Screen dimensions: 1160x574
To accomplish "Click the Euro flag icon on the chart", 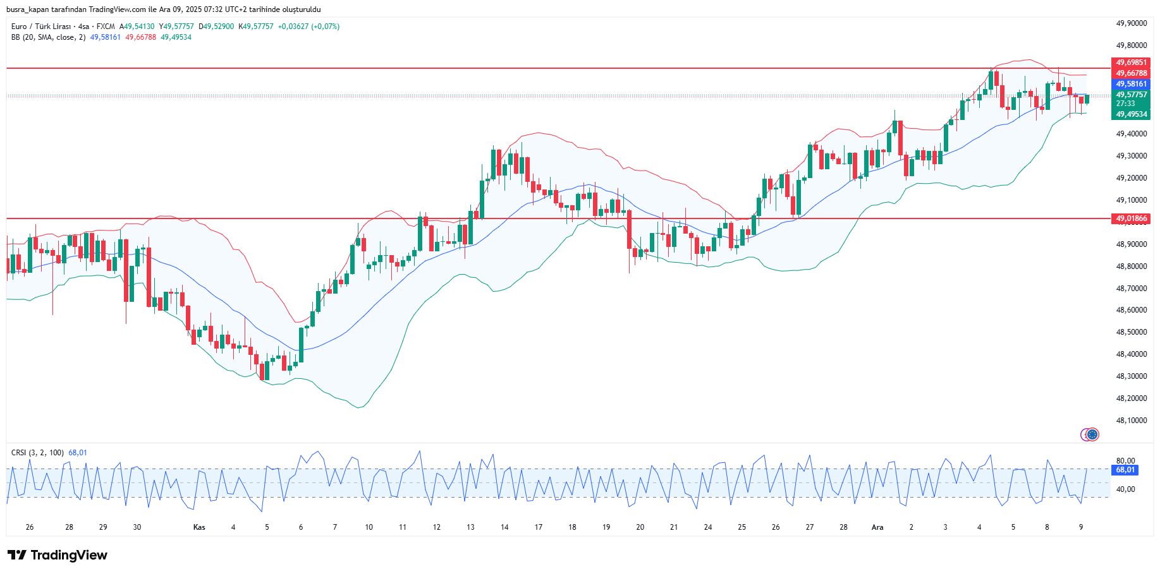I will [1092, 434].
